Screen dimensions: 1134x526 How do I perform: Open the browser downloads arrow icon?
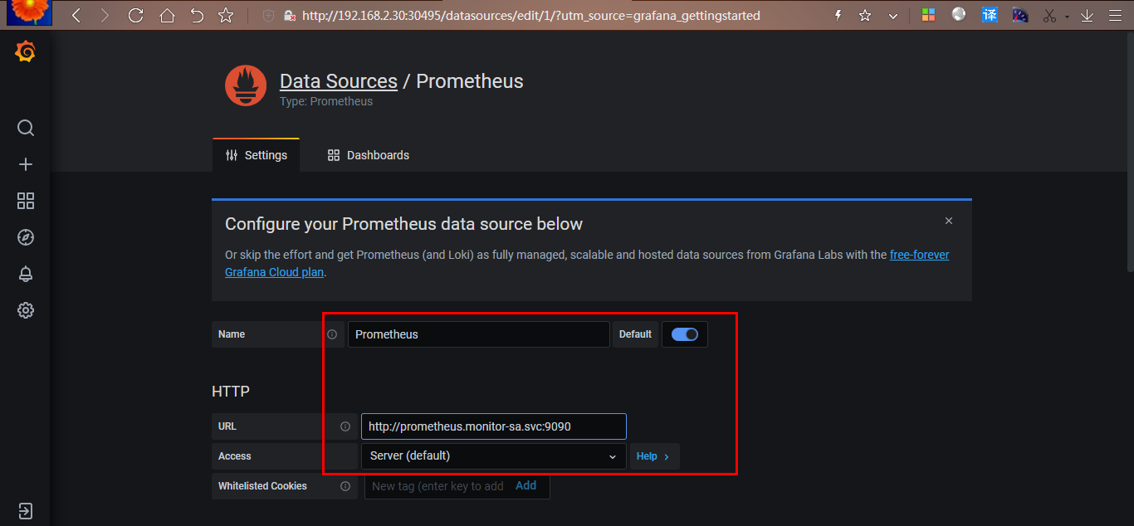(1087, 15)
